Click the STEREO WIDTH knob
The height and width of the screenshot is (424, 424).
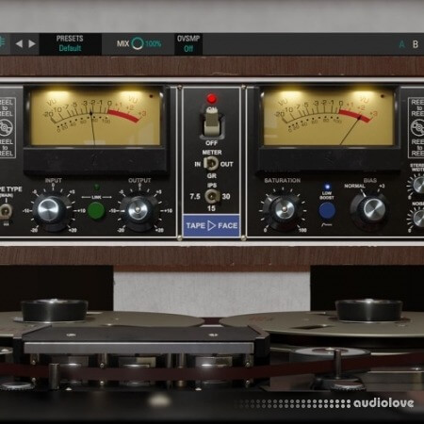(x=418, y=186)
